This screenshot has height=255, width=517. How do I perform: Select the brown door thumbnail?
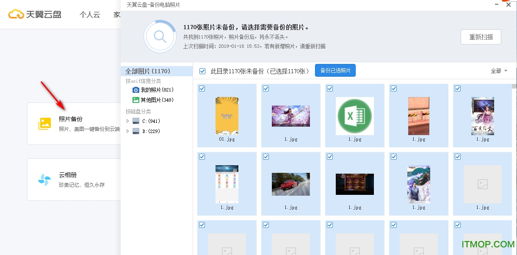coord(419,116)
